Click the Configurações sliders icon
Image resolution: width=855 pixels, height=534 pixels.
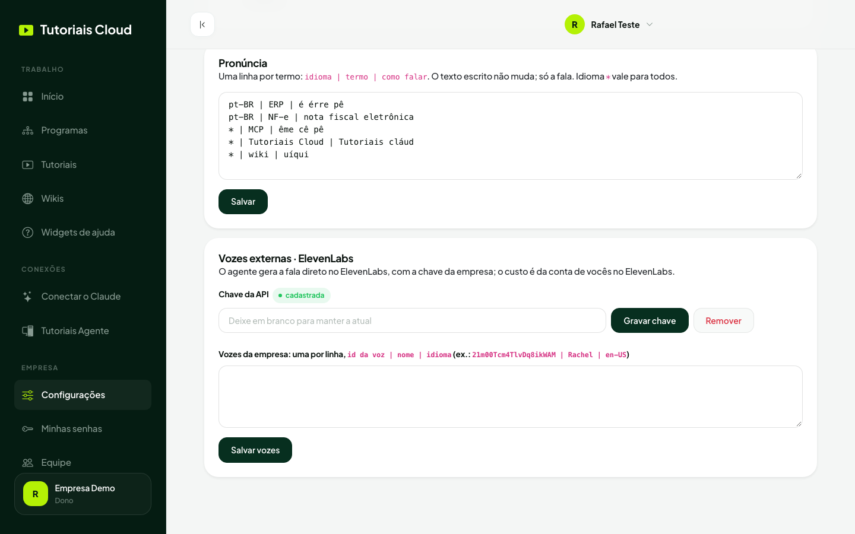coord(28,395)
